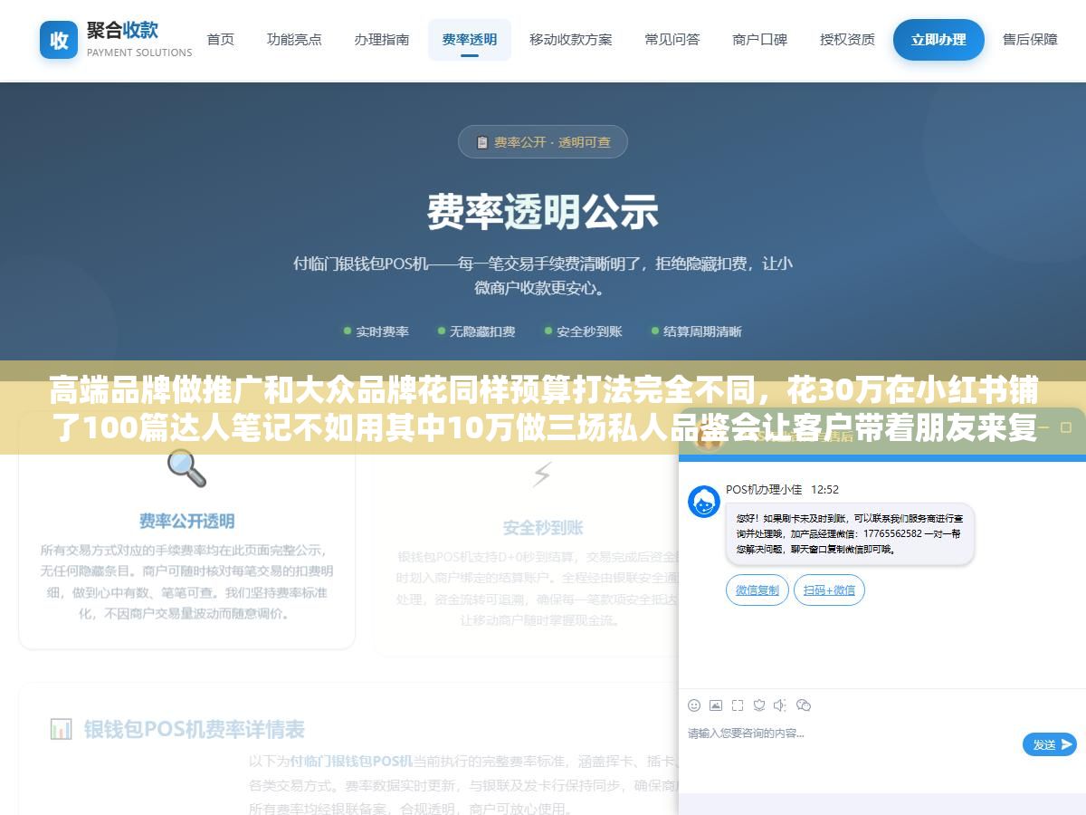1086x815 pixels.
Task: Click the chat message bubble with 17765562582
Action: point(850,534)
